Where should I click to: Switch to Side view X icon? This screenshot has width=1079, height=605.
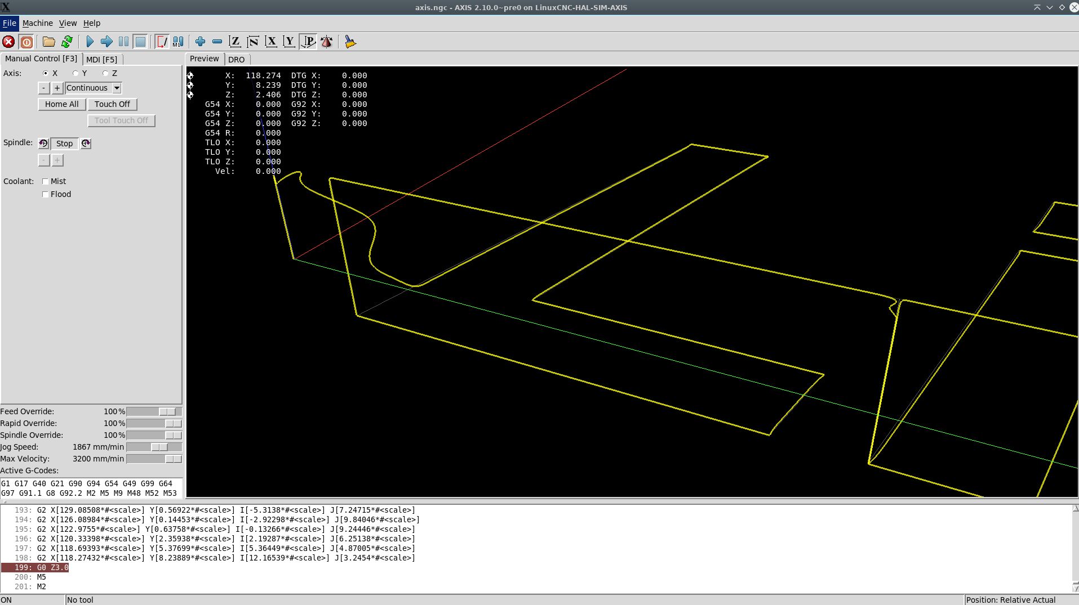[x=271, y=42]
